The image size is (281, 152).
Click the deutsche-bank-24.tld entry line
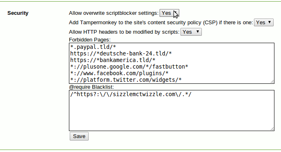[x=121, y=53]
